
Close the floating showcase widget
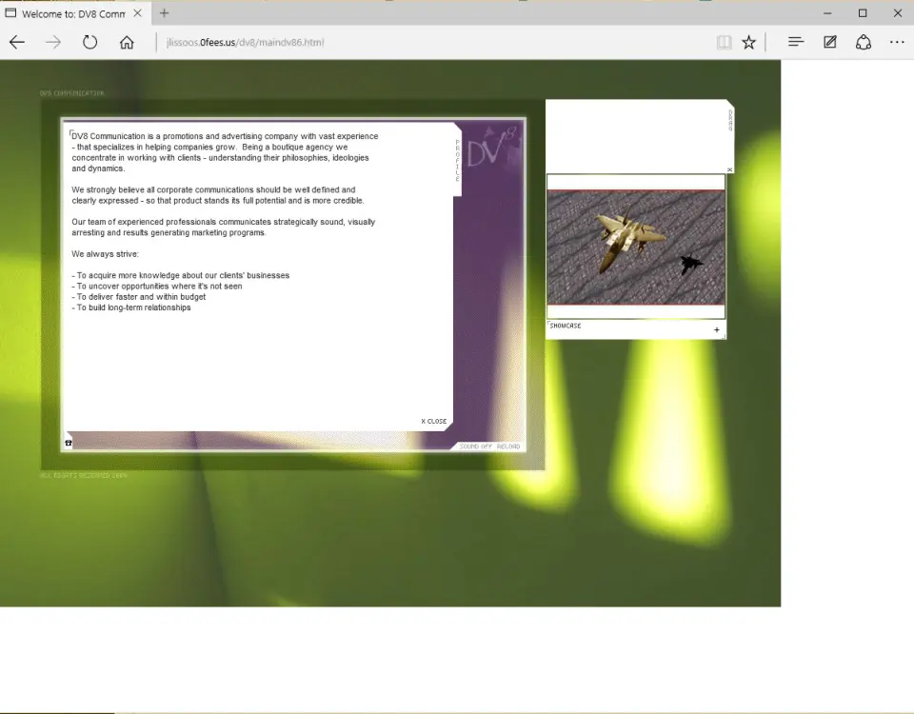(x=730, y=169)
